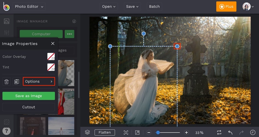This screenshot has height=137, width=259.
Task: Open the Open menu
Action: 109,7
